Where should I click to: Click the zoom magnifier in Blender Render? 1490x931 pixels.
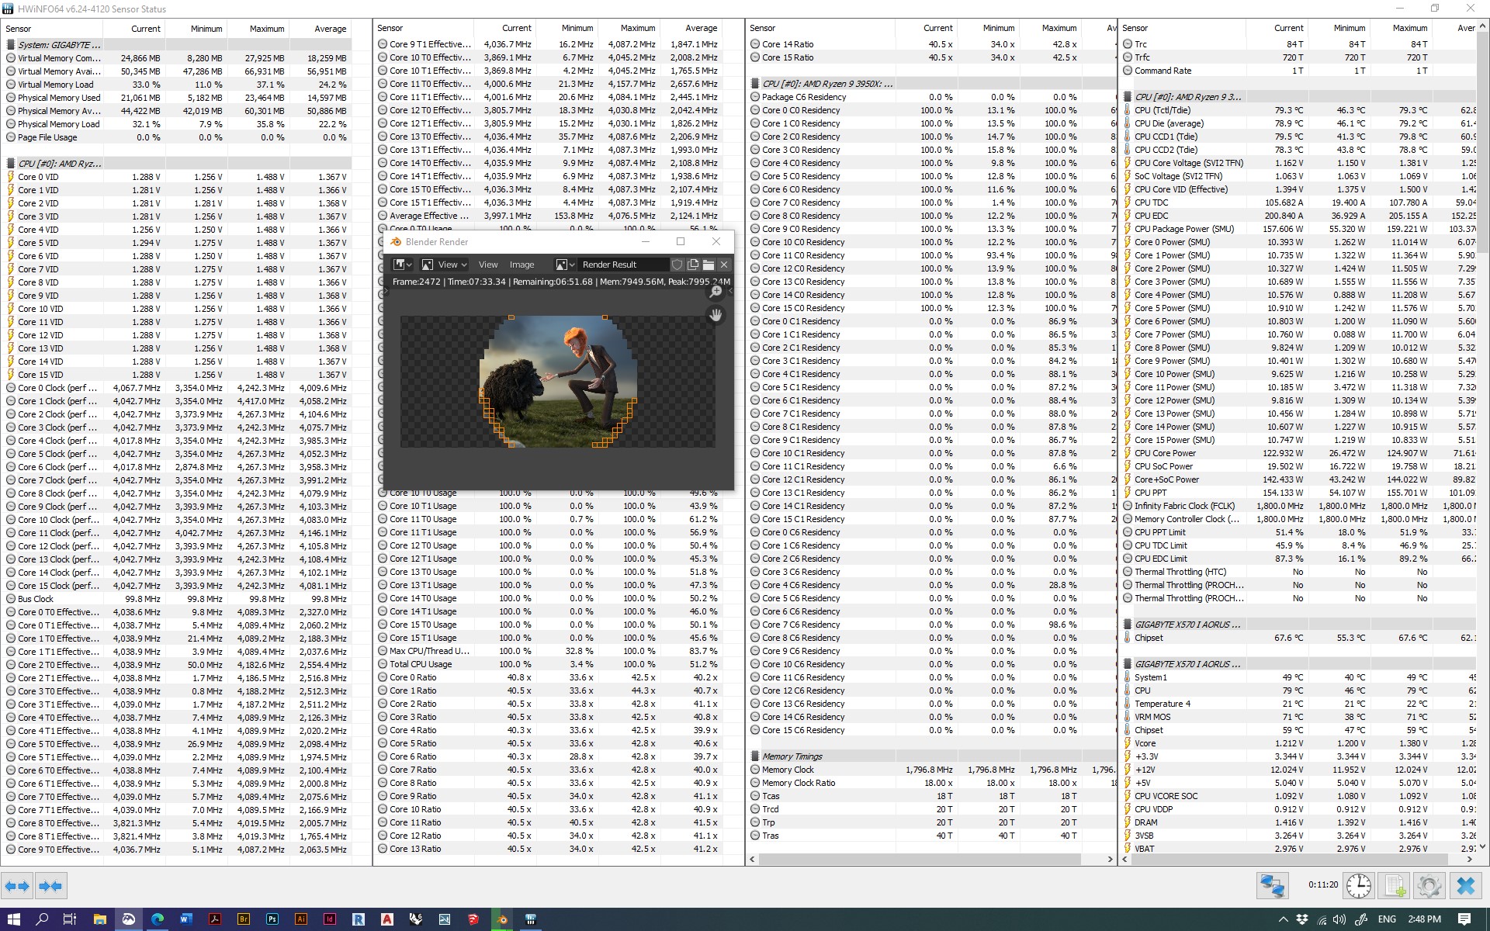tap(716, 292)
